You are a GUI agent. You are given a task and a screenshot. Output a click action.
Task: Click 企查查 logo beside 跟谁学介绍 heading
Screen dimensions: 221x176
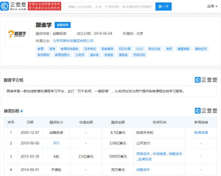point(206,80)
